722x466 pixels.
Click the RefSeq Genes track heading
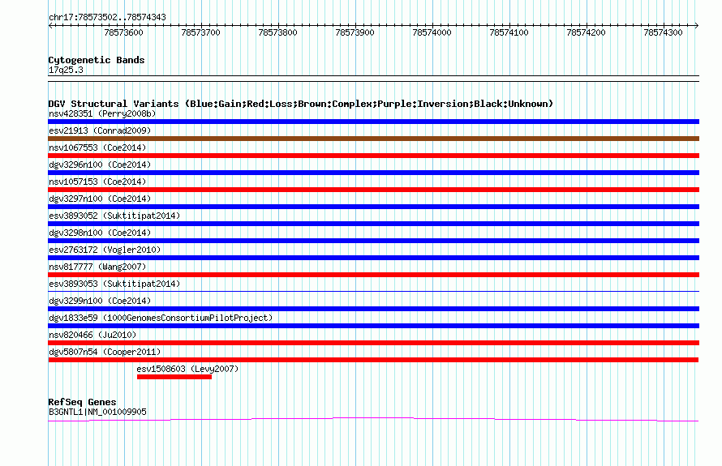click(x=82, y=402)
